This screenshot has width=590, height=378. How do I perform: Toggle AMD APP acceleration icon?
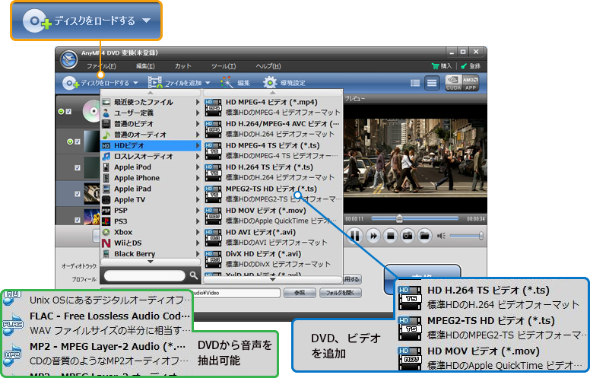coord(471,83)
